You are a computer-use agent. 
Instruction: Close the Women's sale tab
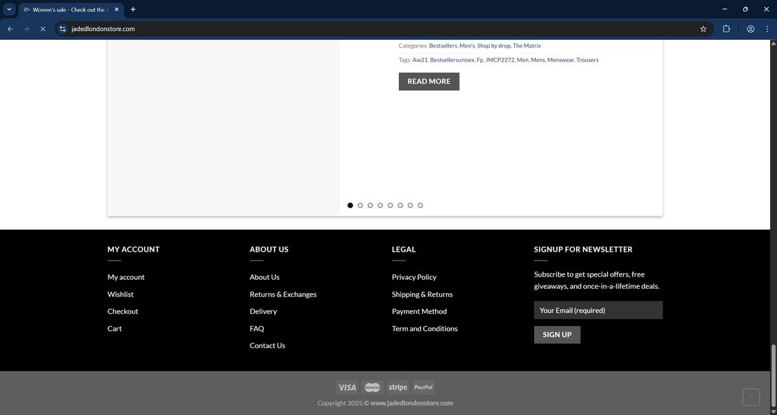(117, 10)
